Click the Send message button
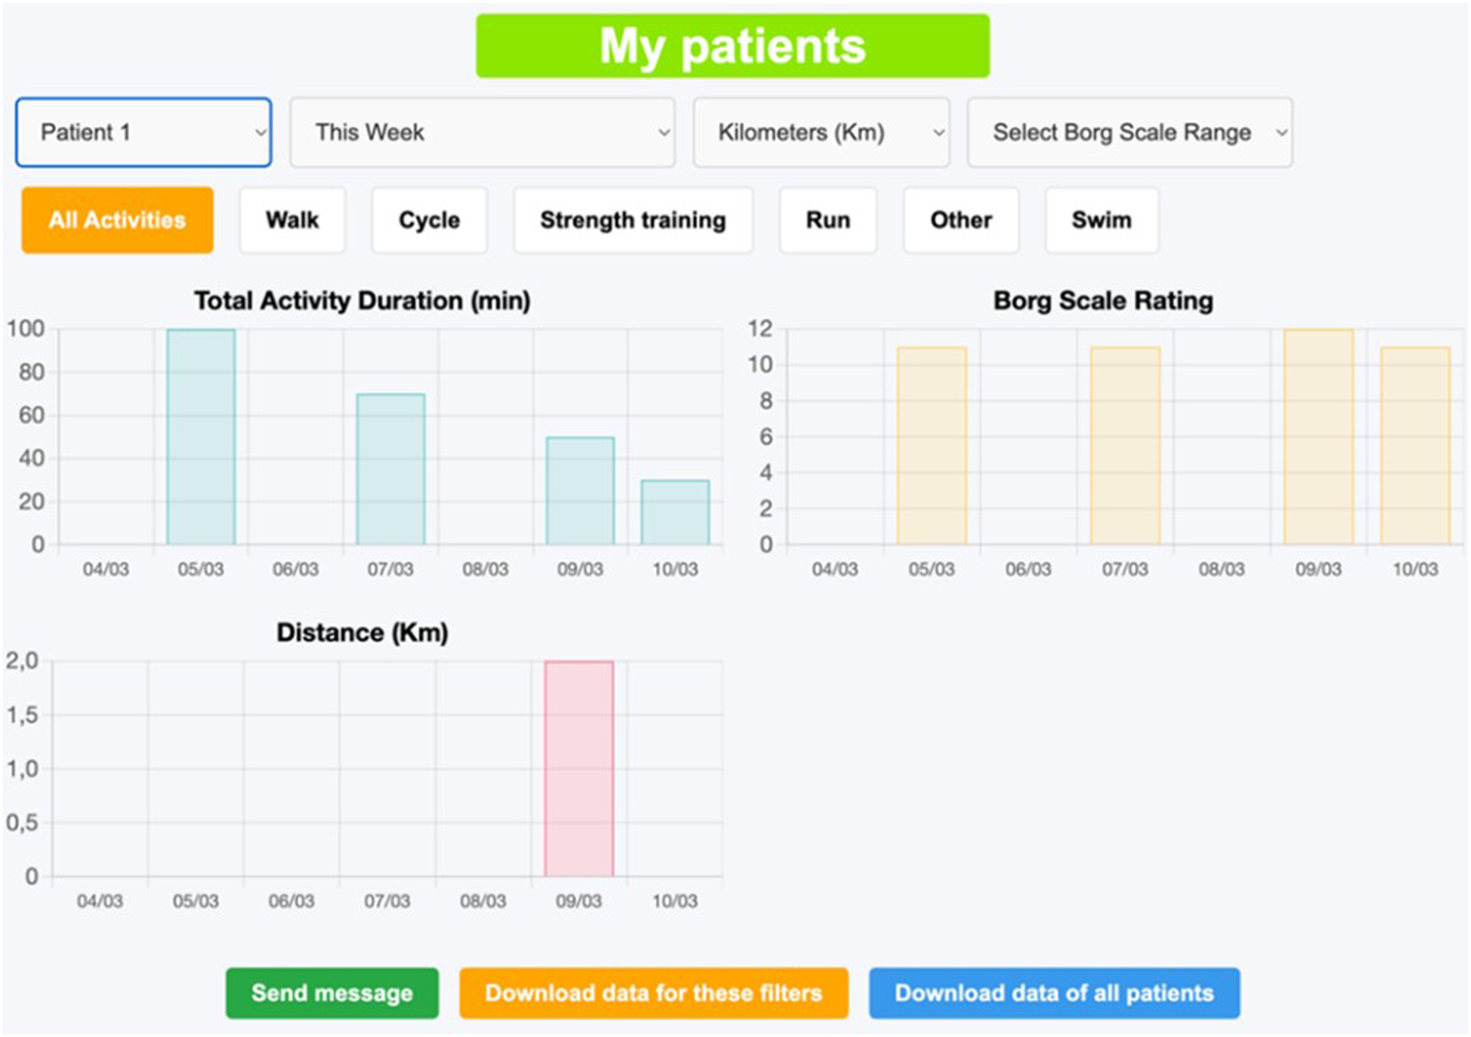Image resolution: width=1471 pixels, height=1037 pixels. [x=332, y=993]
